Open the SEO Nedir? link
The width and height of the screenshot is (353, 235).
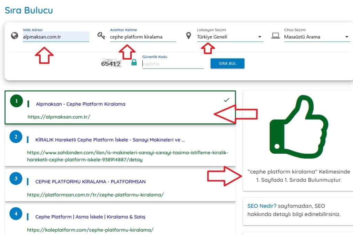tap(262, 206)
